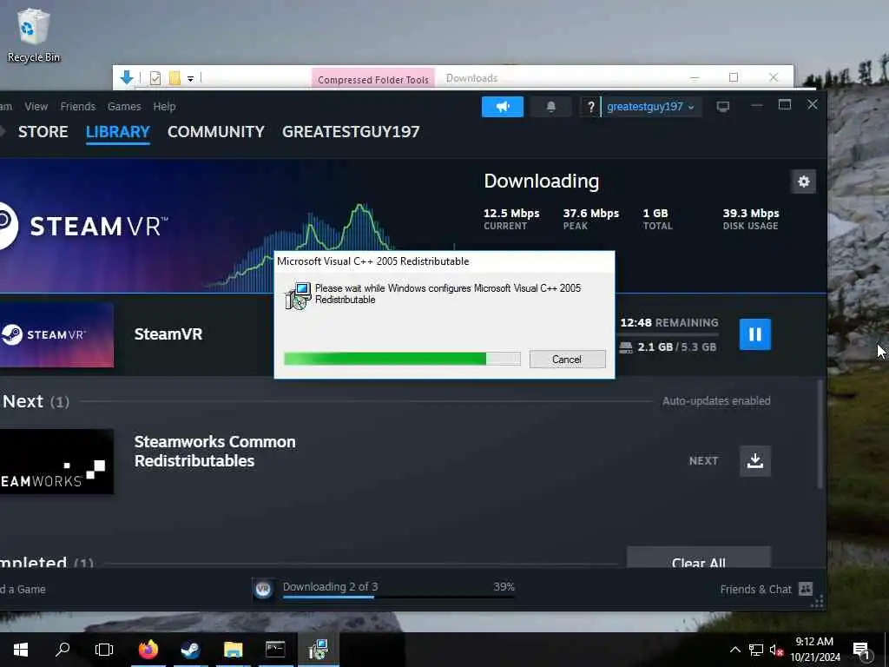Click the bottom download progress bar
This screenshot has width=889, height=667.
pos(398,597)
